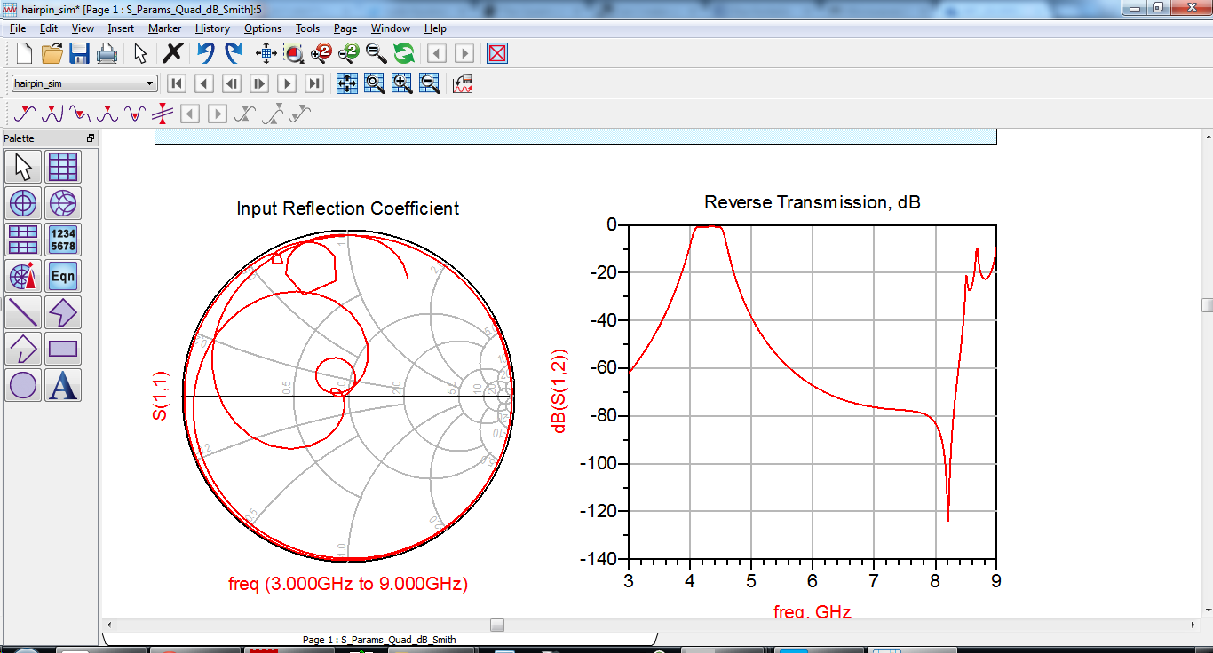Zoom in by two (red icon)
The width and height of the screenshot is (1213, 653).
pyautogui.click(x=321, y=53)
